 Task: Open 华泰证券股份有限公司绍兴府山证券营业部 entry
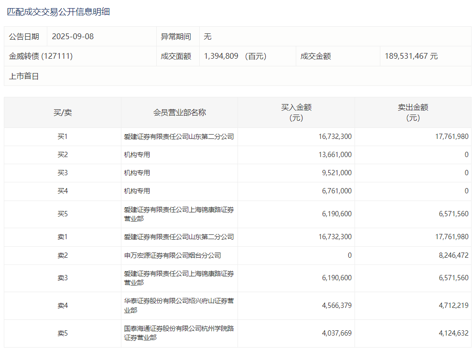coord(179,306)
